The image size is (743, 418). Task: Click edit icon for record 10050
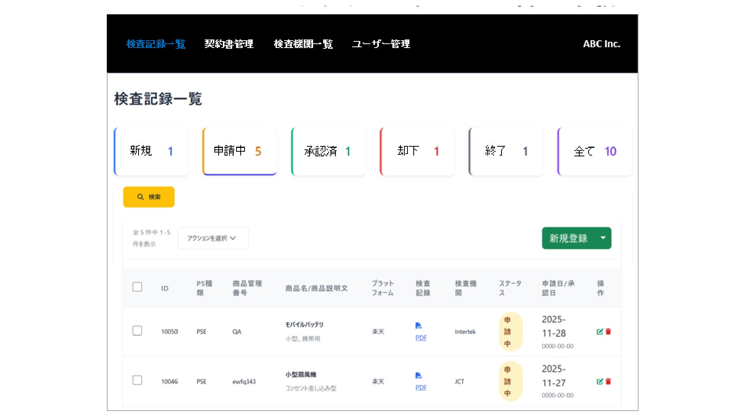pyautogui.click(x=599, y=332)
